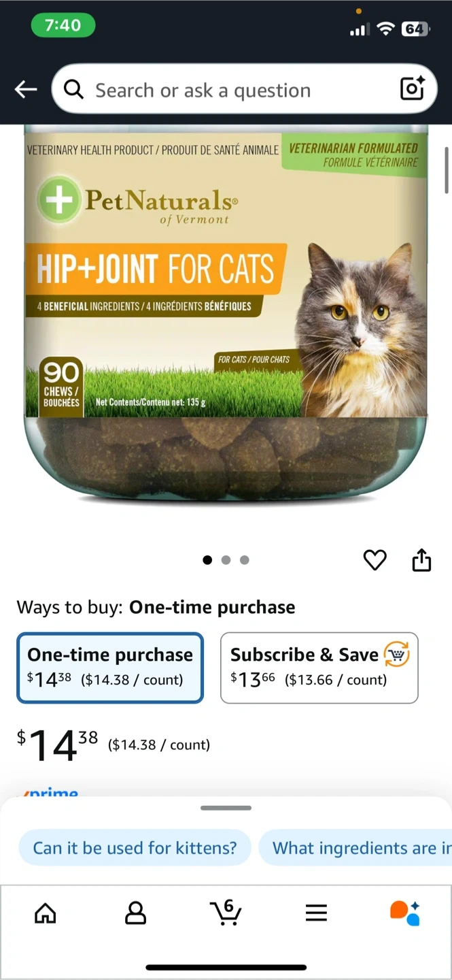The height and width of the screenshot is (980, 452).
Task: Click the page scrollbar indicator
Action: (x=447, y=170)
